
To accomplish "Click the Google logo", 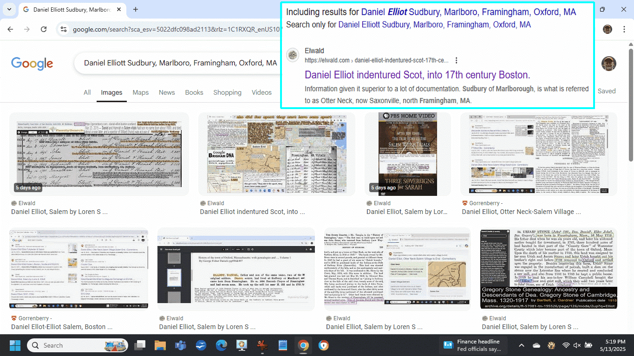I will (x=32, y=64).
